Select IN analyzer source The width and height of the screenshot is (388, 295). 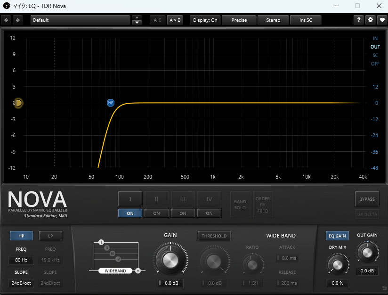375,38
